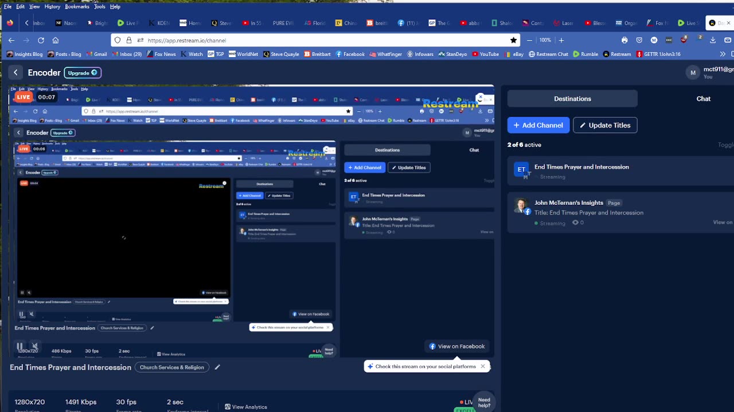Open Restream Chat bookmark
This screenshot has height=412, width=734.
(548, 54)
